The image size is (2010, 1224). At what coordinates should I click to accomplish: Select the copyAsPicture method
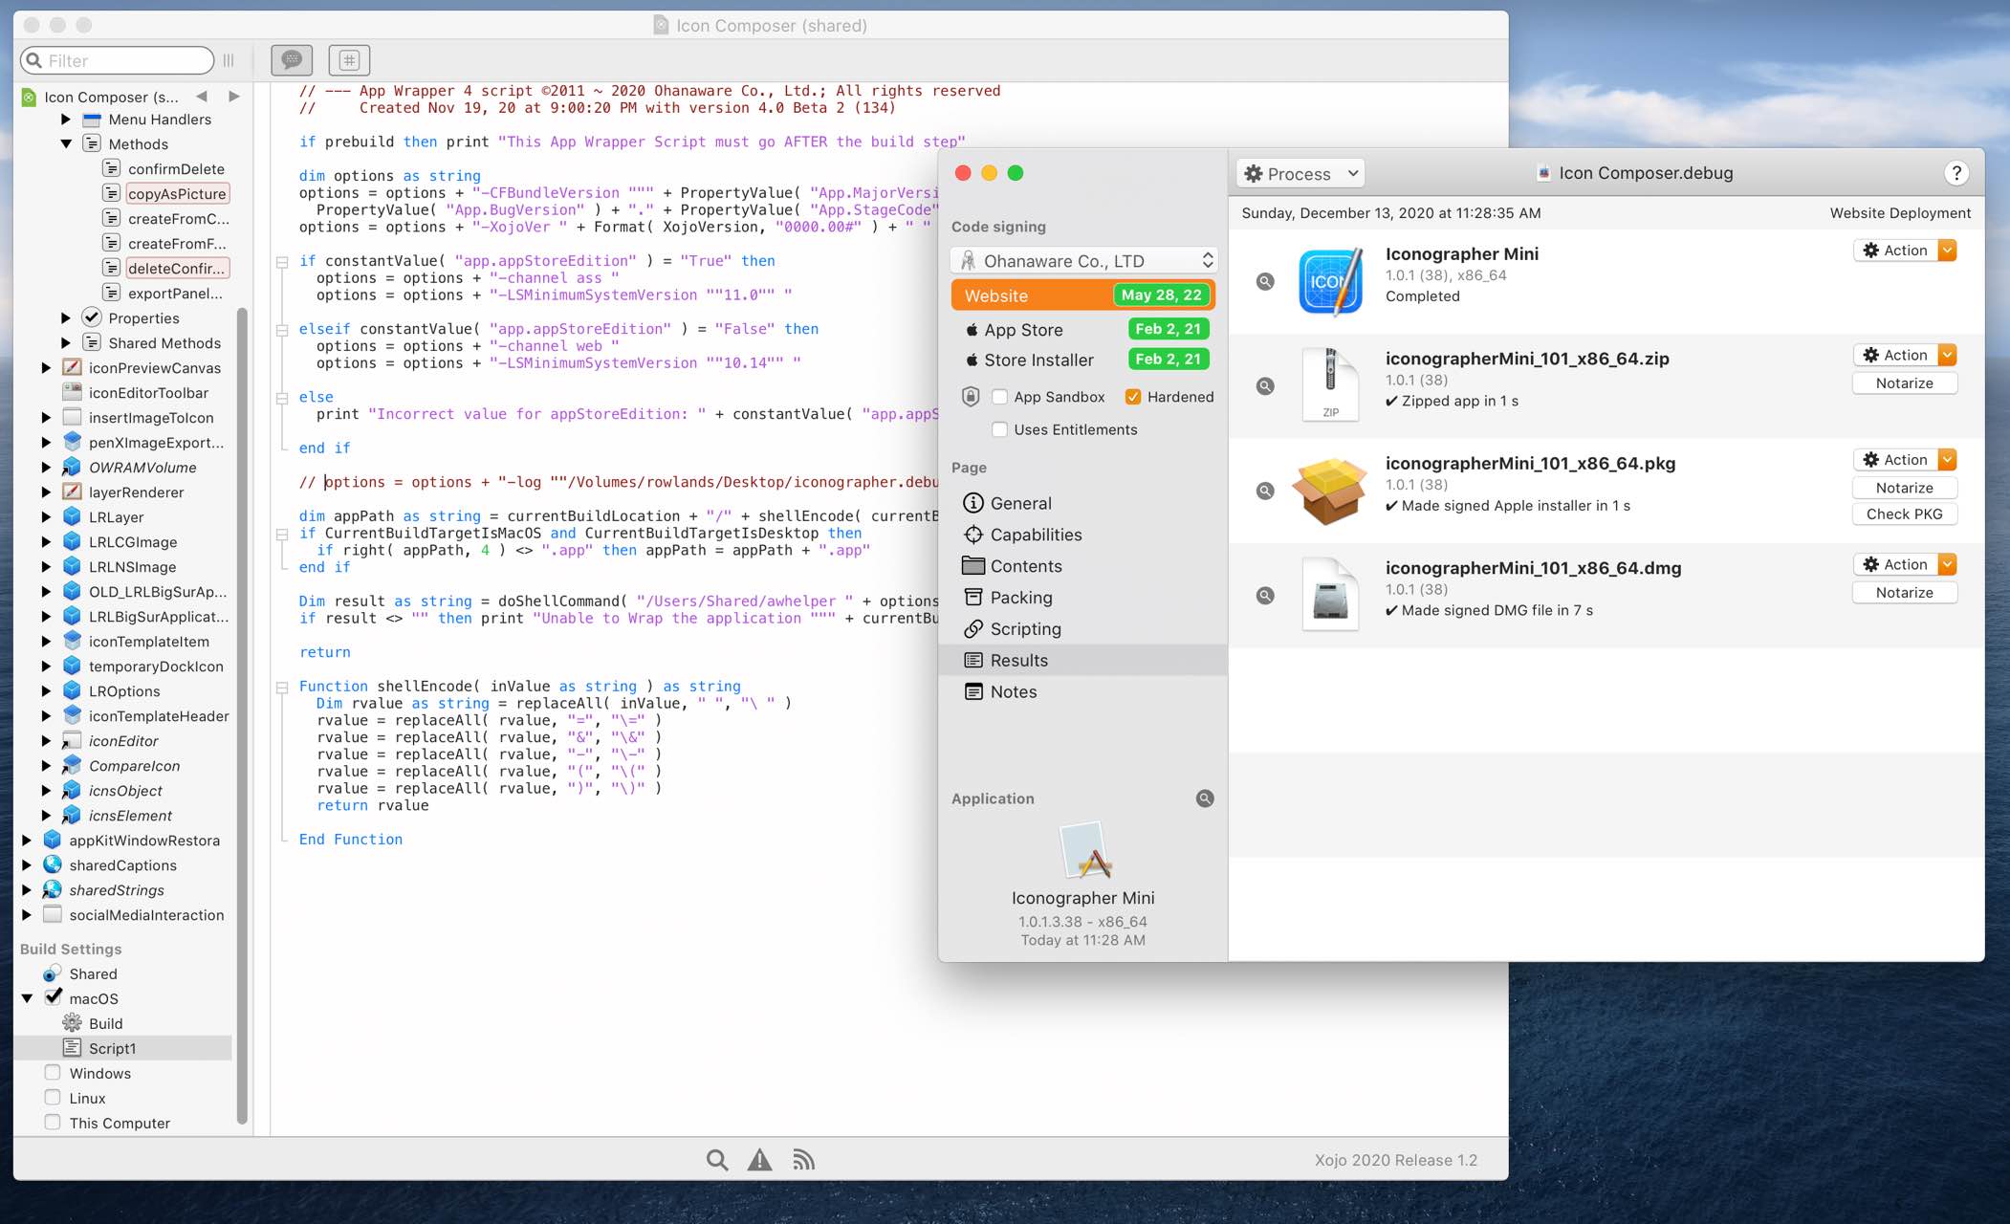[177, 193]
